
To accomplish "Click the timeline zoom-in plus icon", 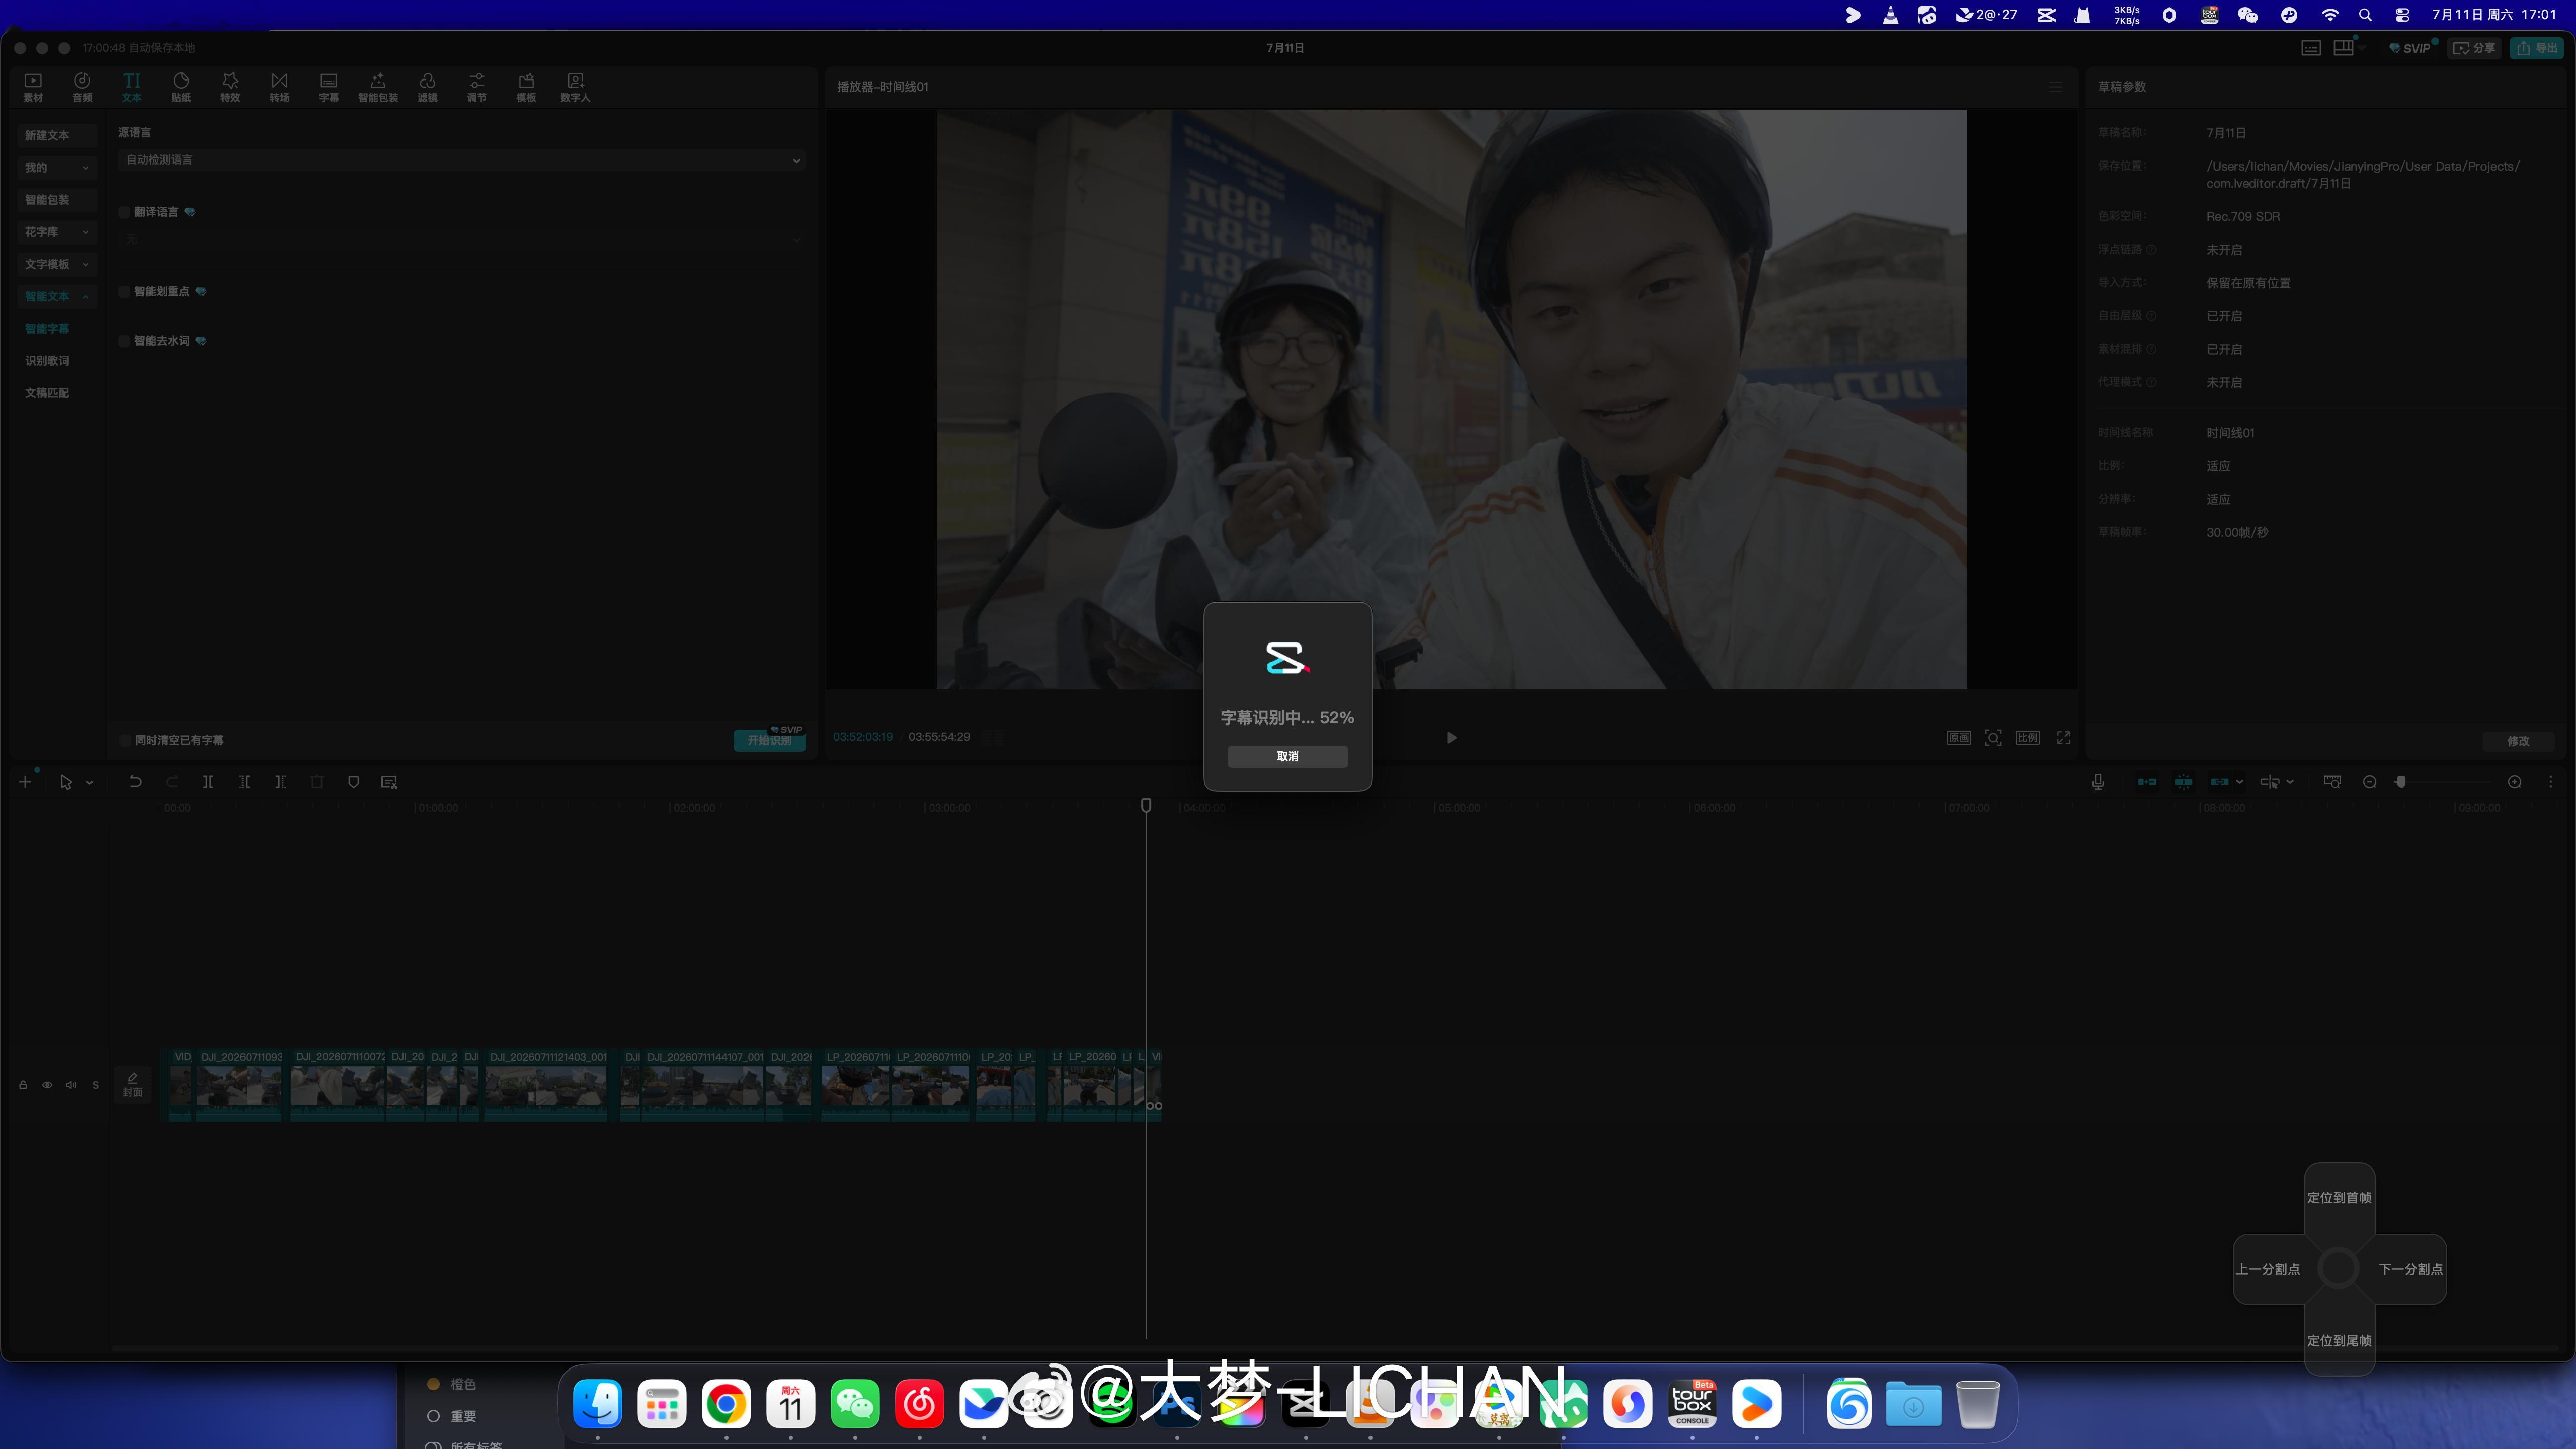I will pos(2514,782).
